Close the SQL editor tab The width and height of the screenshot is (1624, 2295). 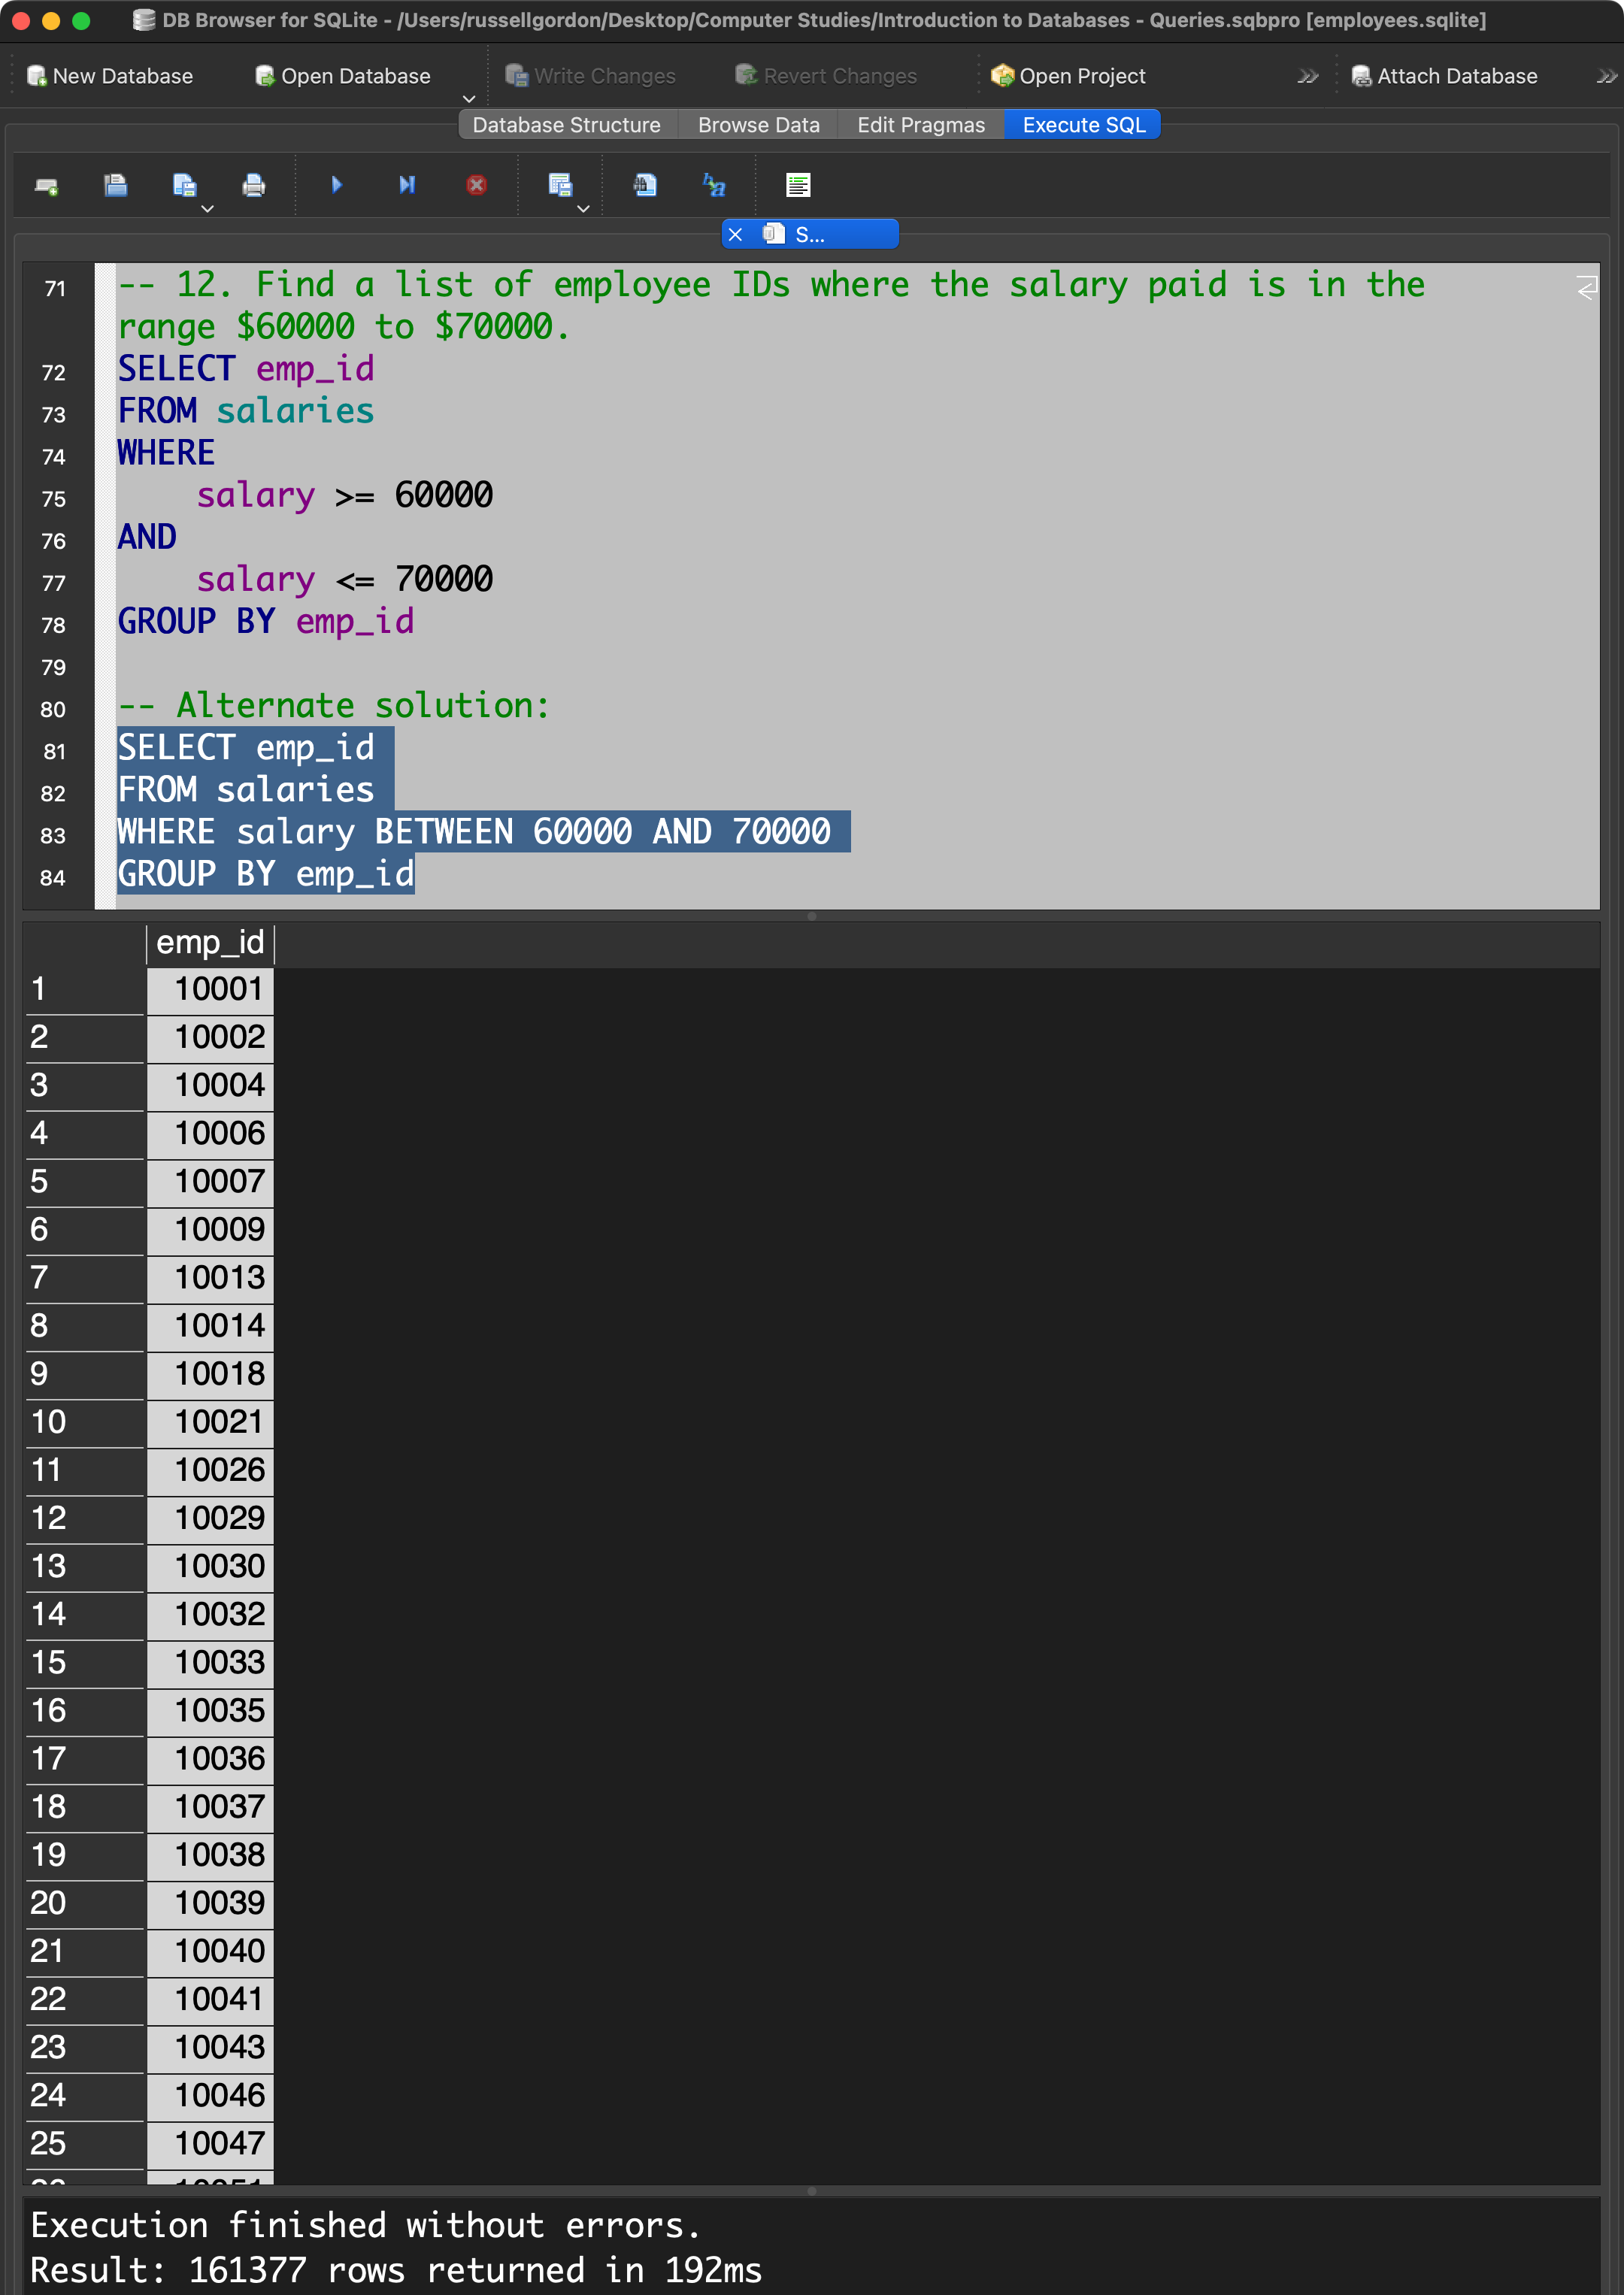tap(736, 235)
